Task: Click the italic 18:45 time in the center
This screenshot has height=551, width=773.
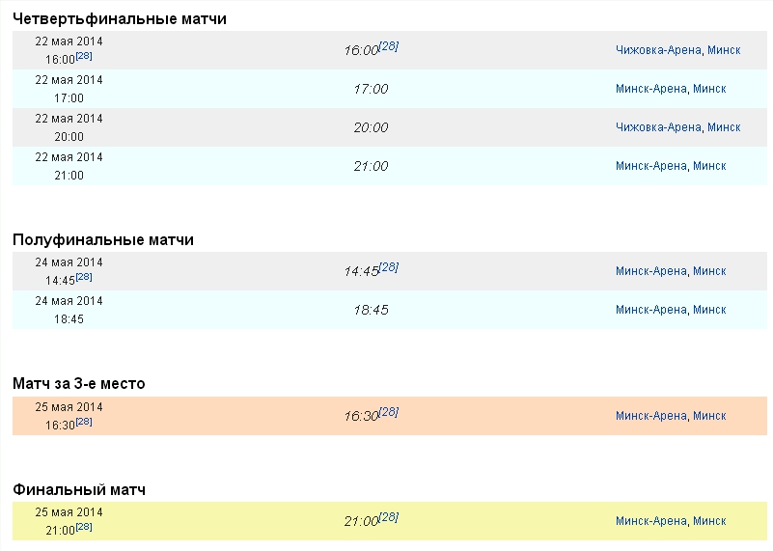Action: coord(371,310)
